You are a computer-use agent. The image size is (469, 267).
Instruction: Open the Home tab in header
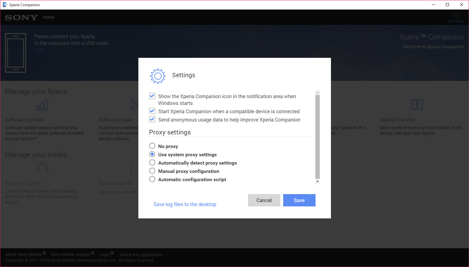(49, 17)
